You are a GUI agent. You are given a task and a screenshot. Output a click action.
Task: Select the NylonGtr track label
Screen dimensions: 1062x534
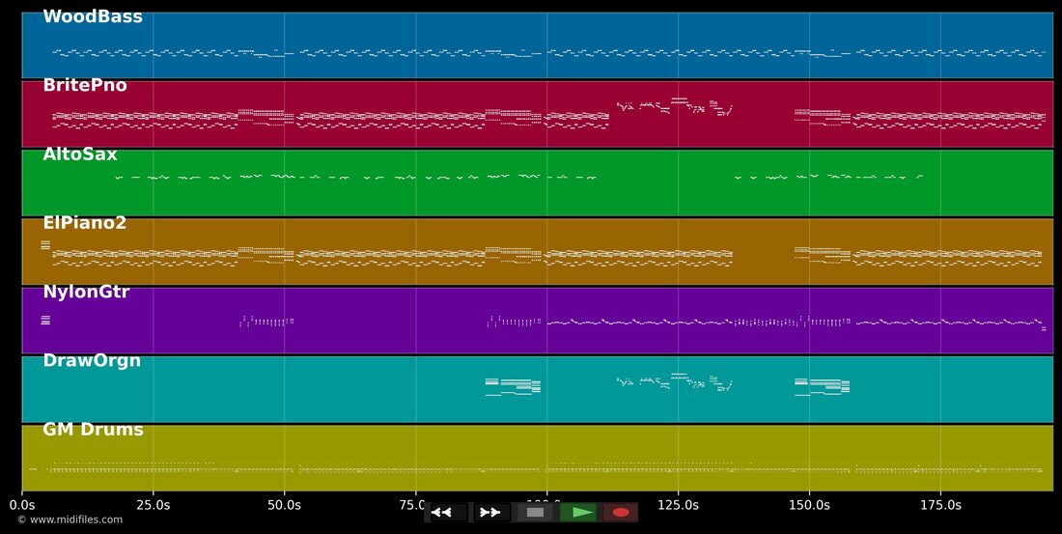click(x=86, y=292)
